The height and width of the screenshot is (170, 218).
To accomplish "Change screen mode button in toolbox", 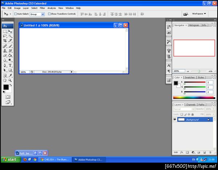I will click(8, 102).
